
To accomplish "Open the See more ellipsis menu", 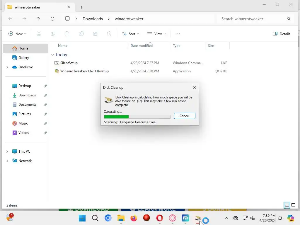I will [178, 34].
